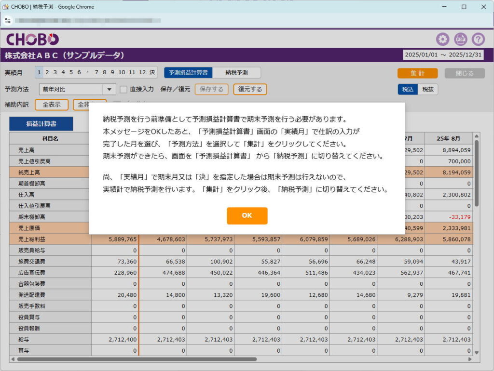The image size is (494, 371).
Task: Select actual month 6
Action: 79,72
